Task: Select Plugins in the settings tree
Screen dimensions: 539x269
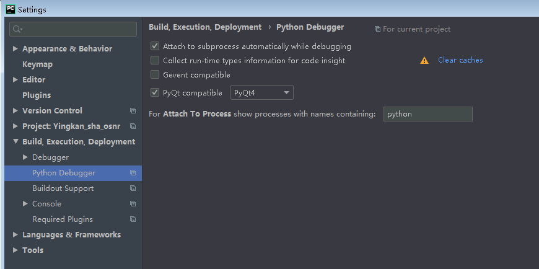Action: (37, 95)
